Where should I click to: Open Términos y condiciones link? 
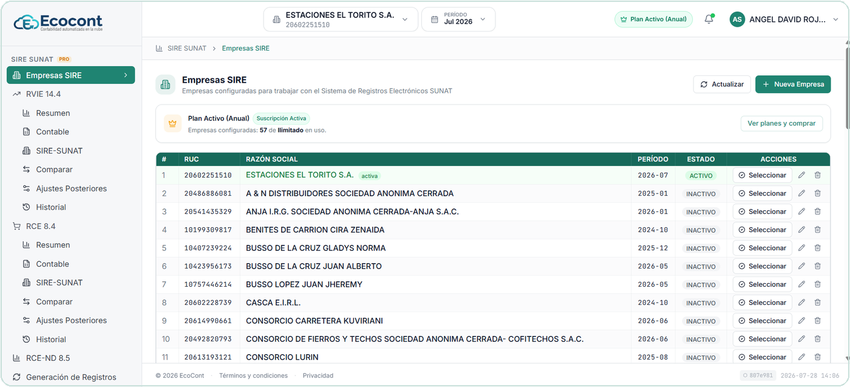[253, 375]
